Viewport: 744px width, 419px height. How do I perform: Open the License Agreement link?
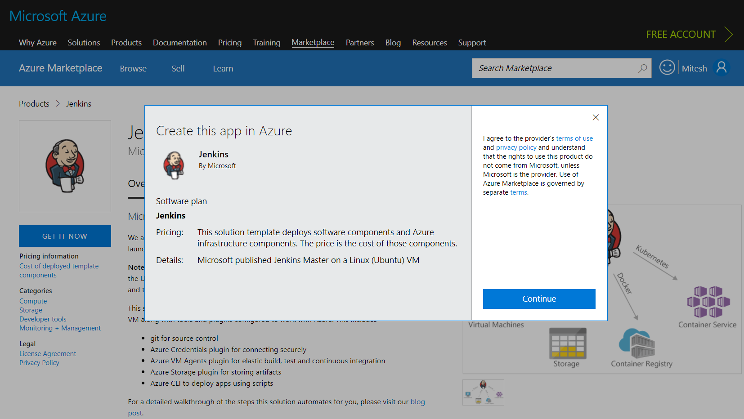(x=48, y=354)
